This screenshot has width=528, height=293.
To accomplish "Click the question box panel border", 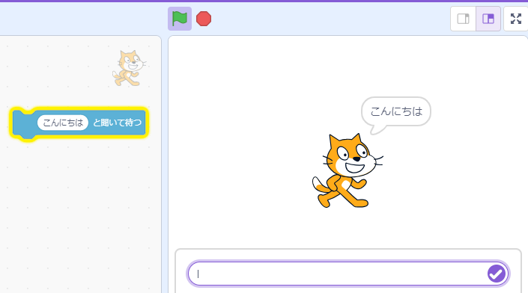I will click(348, 250).
